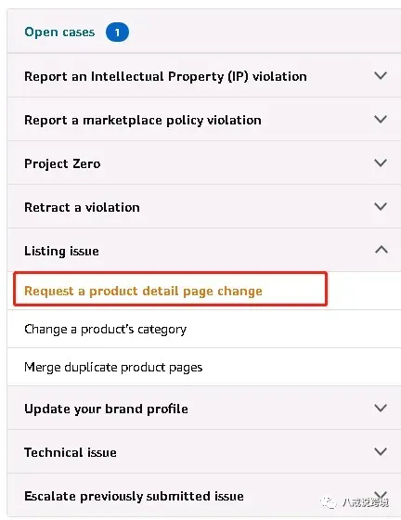
Task: Expand Escalate previously submitted issue chevron
Action: [x=381, y=495]
